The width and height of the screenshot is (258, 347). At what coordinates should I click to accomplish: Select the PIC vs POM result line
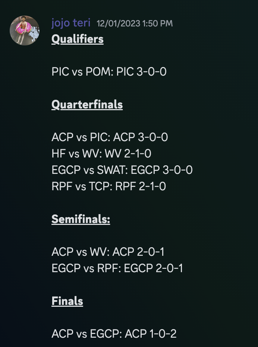click(x=109, y=72)
